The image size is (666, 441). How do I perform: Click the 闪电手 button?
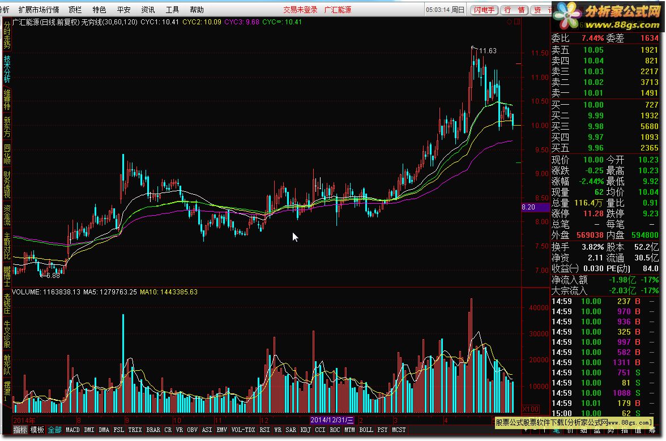click(x=484, y=10)
